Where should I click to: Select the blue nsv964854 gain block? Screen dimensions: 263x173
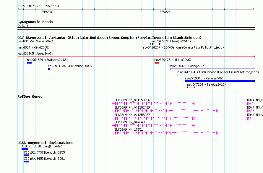pyautogui.click(x=29, y=63)
